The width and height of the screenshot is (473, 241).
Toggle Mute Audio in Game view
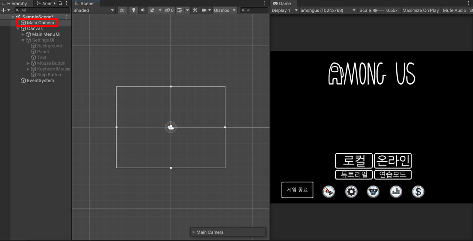click(x=454, y=10)
